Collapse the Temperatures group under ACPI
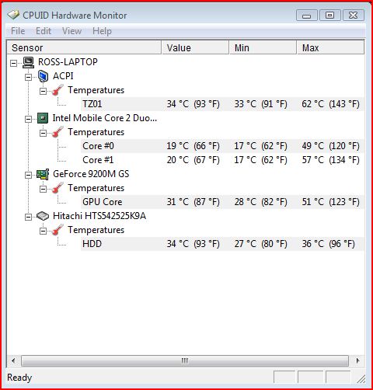 click(x=43, y=91)
